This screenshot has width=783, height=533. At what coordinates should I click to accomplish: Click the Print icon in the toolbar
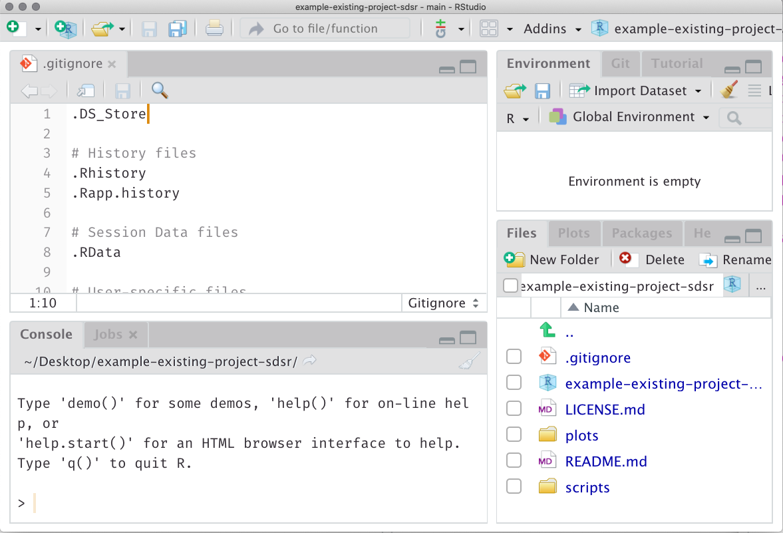click(x=214, y=29)
